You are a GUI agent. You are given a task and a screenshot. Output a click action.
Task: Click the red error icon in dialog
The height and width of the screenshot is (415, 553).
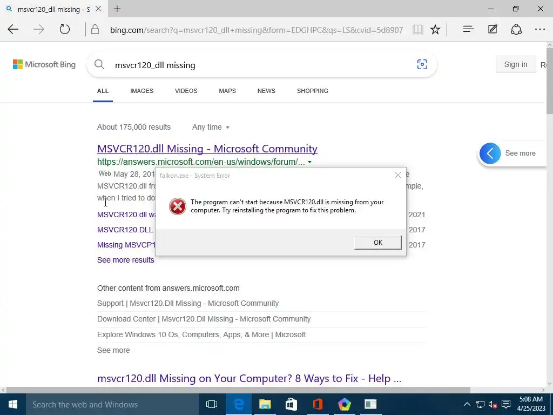click(x=177, y=206)
